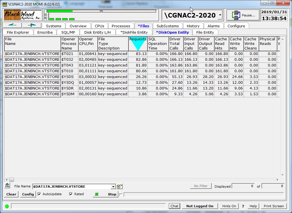Expand the File Name dropdown list

pos(113,187)
